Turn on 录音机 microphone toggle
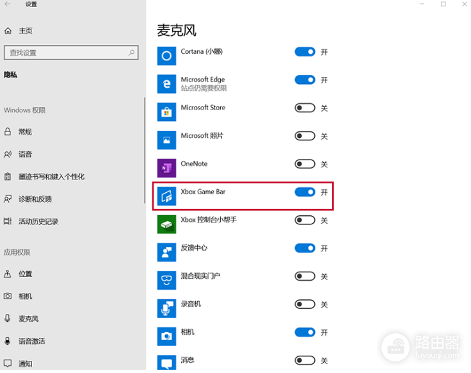The width and height of the screenshot is (471, 373). pyautogui.click(x=305, y=304)
